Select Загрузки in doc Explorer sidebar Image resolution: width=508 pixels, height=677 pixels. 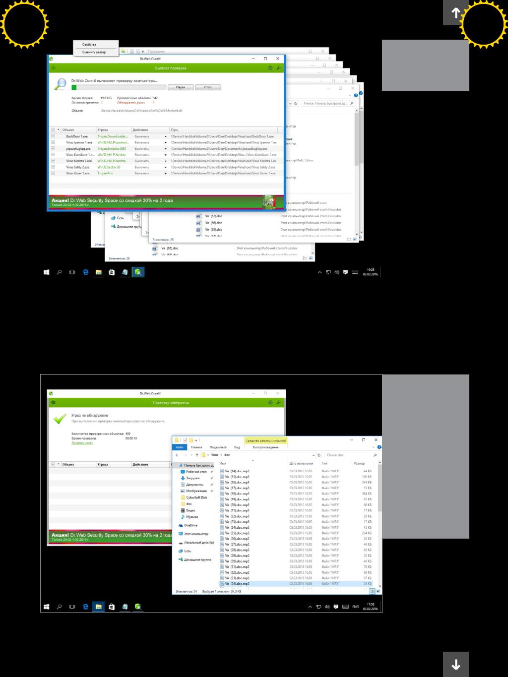[193, 478]
